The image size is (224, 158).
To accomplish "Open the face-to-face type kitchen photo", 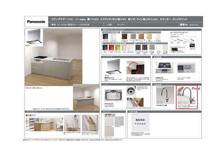I will tap(44, 124).
